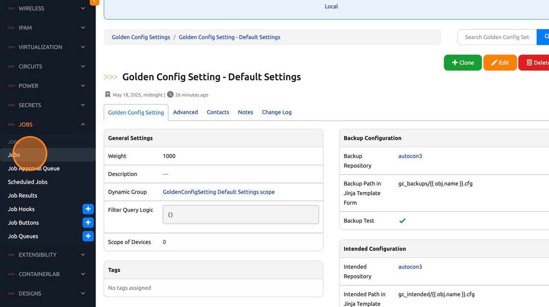Collapse the Jobs sidebar section
The image size is (549, 307).
coord(47,125)
